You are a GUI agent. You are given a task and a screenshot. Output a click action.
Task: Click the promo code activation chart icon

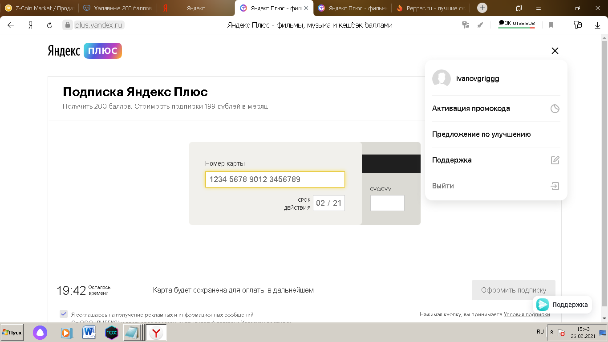coord(555,109)
